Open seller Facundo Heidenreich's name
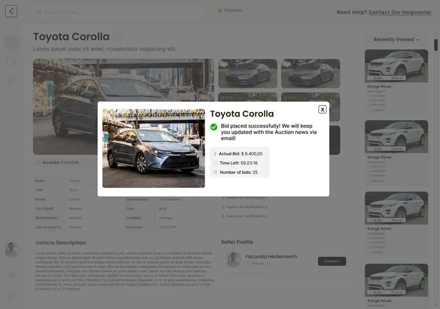The width and height of the screenshot is (440, 309). [x=271, y=256]
